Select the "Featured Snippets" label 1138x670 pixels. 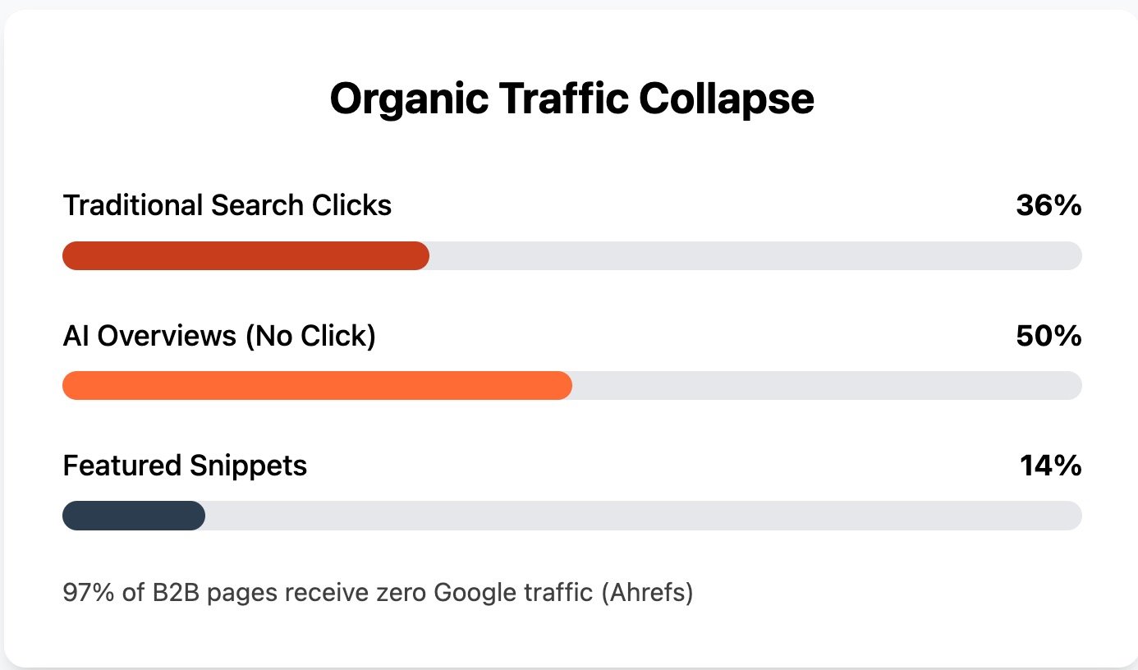tap(185, 466)
